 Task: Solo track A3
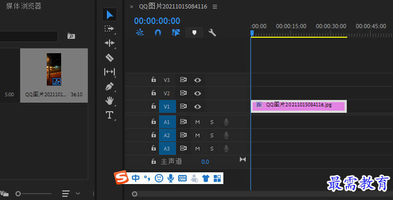pos(212,148)
